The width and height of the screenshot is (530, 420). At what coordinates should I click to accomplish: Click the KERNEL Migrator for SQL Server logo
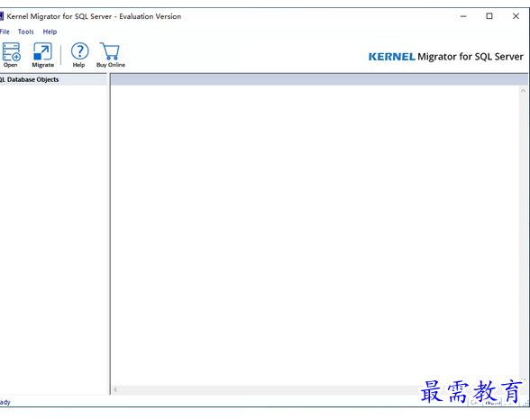tap(445, 57)
